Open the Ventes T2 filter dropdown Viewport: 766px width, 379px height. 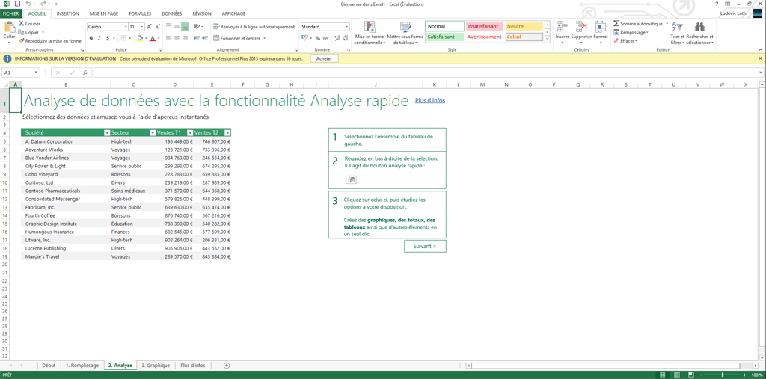click(x=227, y=133)
